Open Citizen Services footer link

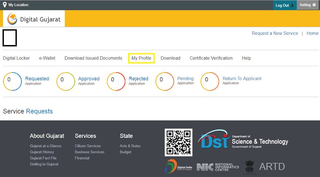click(88, 146)
